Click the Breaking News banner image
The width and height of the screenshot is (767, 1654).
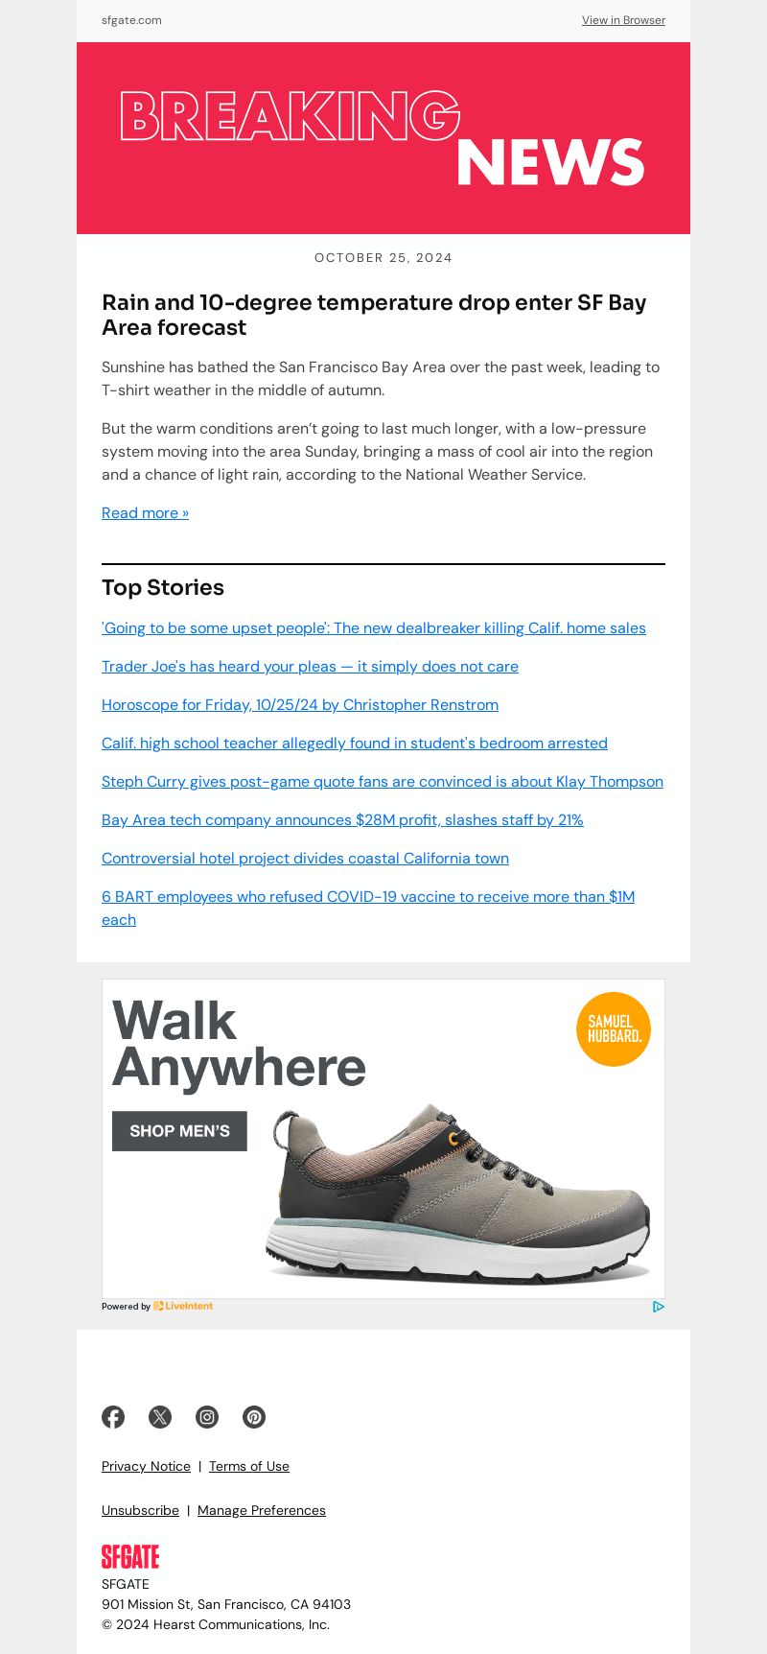point(383,138)
